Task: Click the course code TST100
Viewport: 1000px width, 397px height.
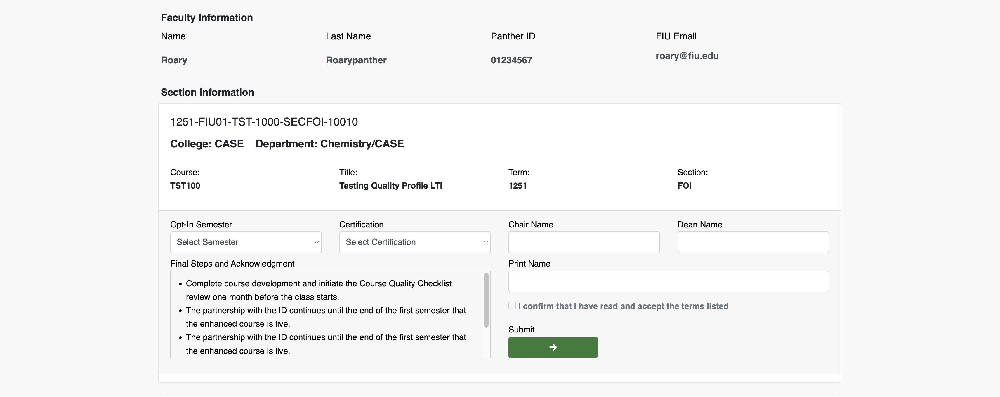Action: 185,185
